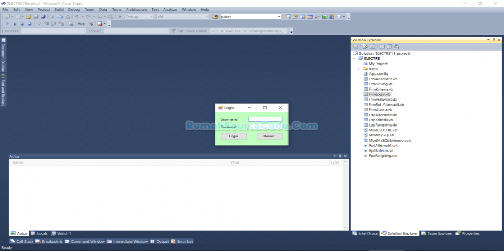Open the Immediate Window tab
Screen dimensions: 504x251
[127, 242]
